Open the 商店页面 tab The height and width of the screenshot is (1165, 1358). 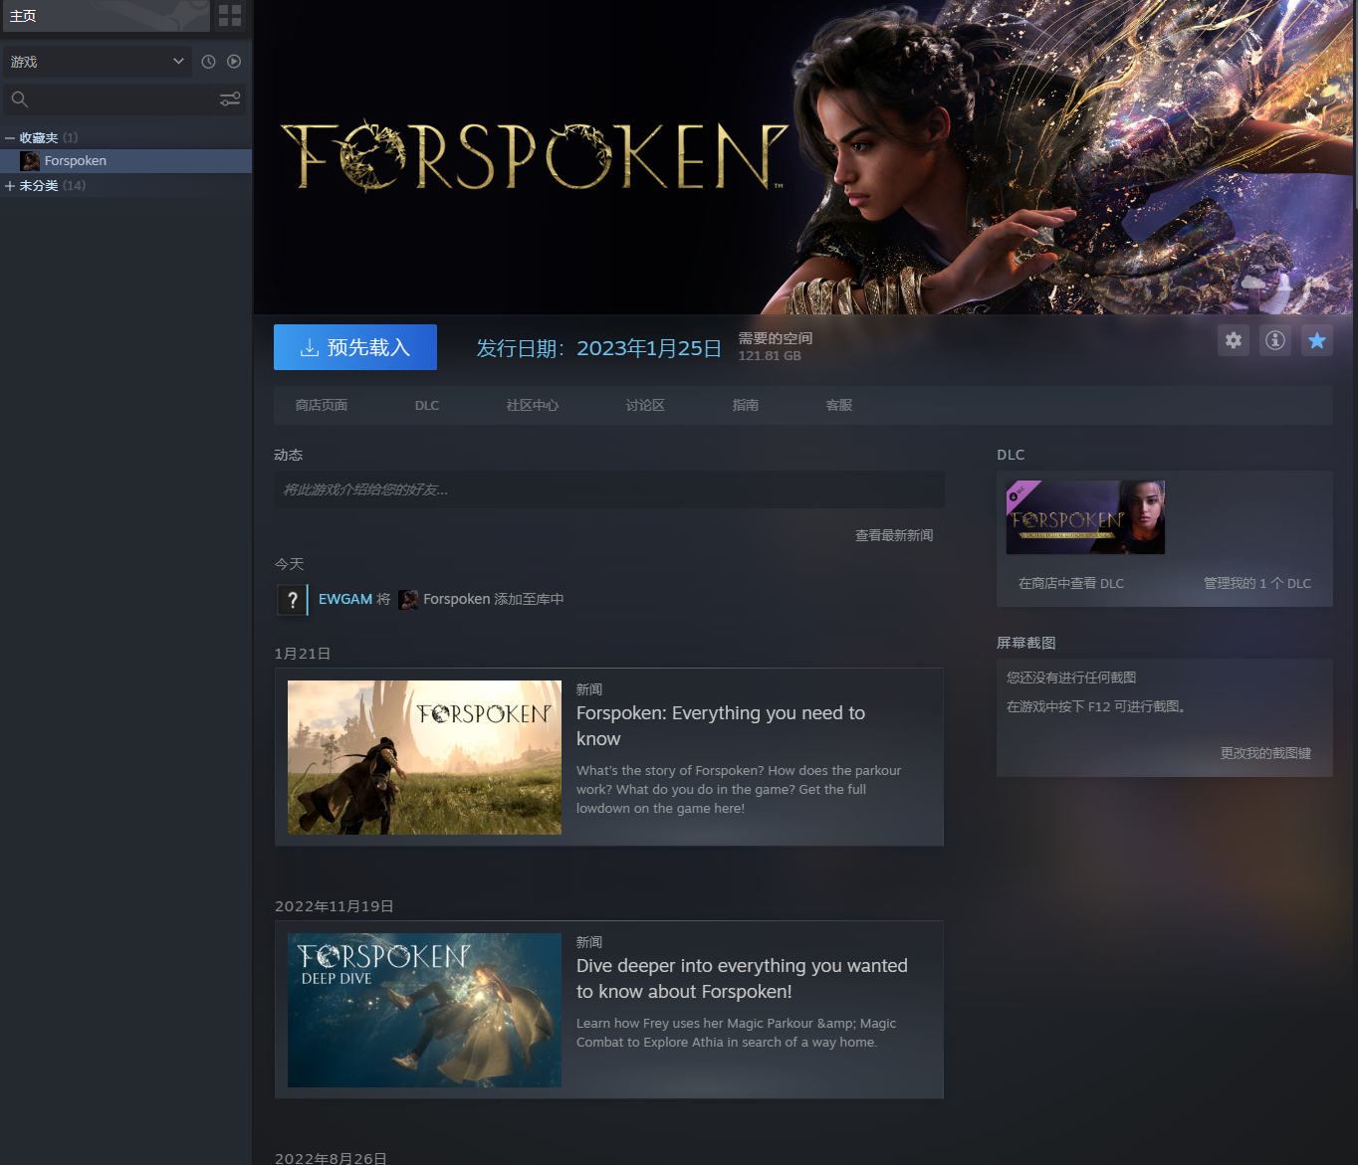pos(322,406)
